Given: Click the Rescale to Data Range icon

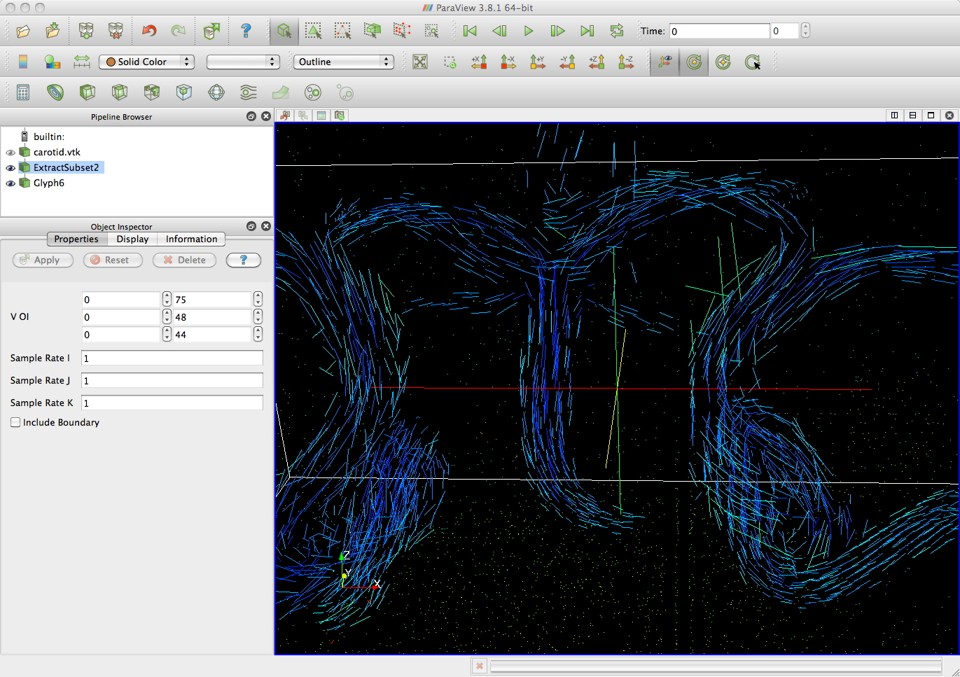Looking at the screenshot, I should click(x=82, y=62).
